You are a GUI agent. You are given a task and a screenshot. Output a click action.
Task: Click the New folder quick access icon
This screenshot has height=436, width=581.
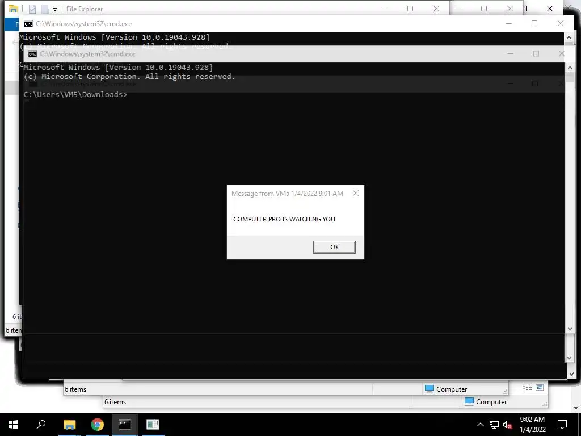pyautogui.click(x=44, y=9)
